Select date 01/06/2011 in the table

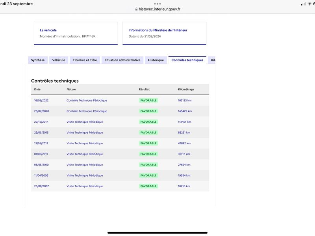pos(41,154)
